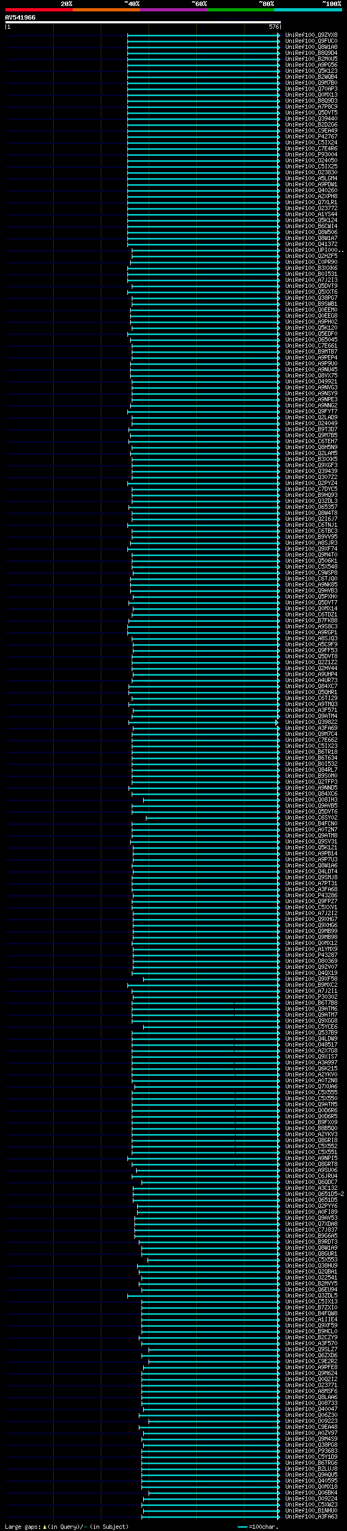Click the cyan alignment bar for UniRef100_Q9ZVX8
This screenshot has height=1531, width=347.
(203, 35)
